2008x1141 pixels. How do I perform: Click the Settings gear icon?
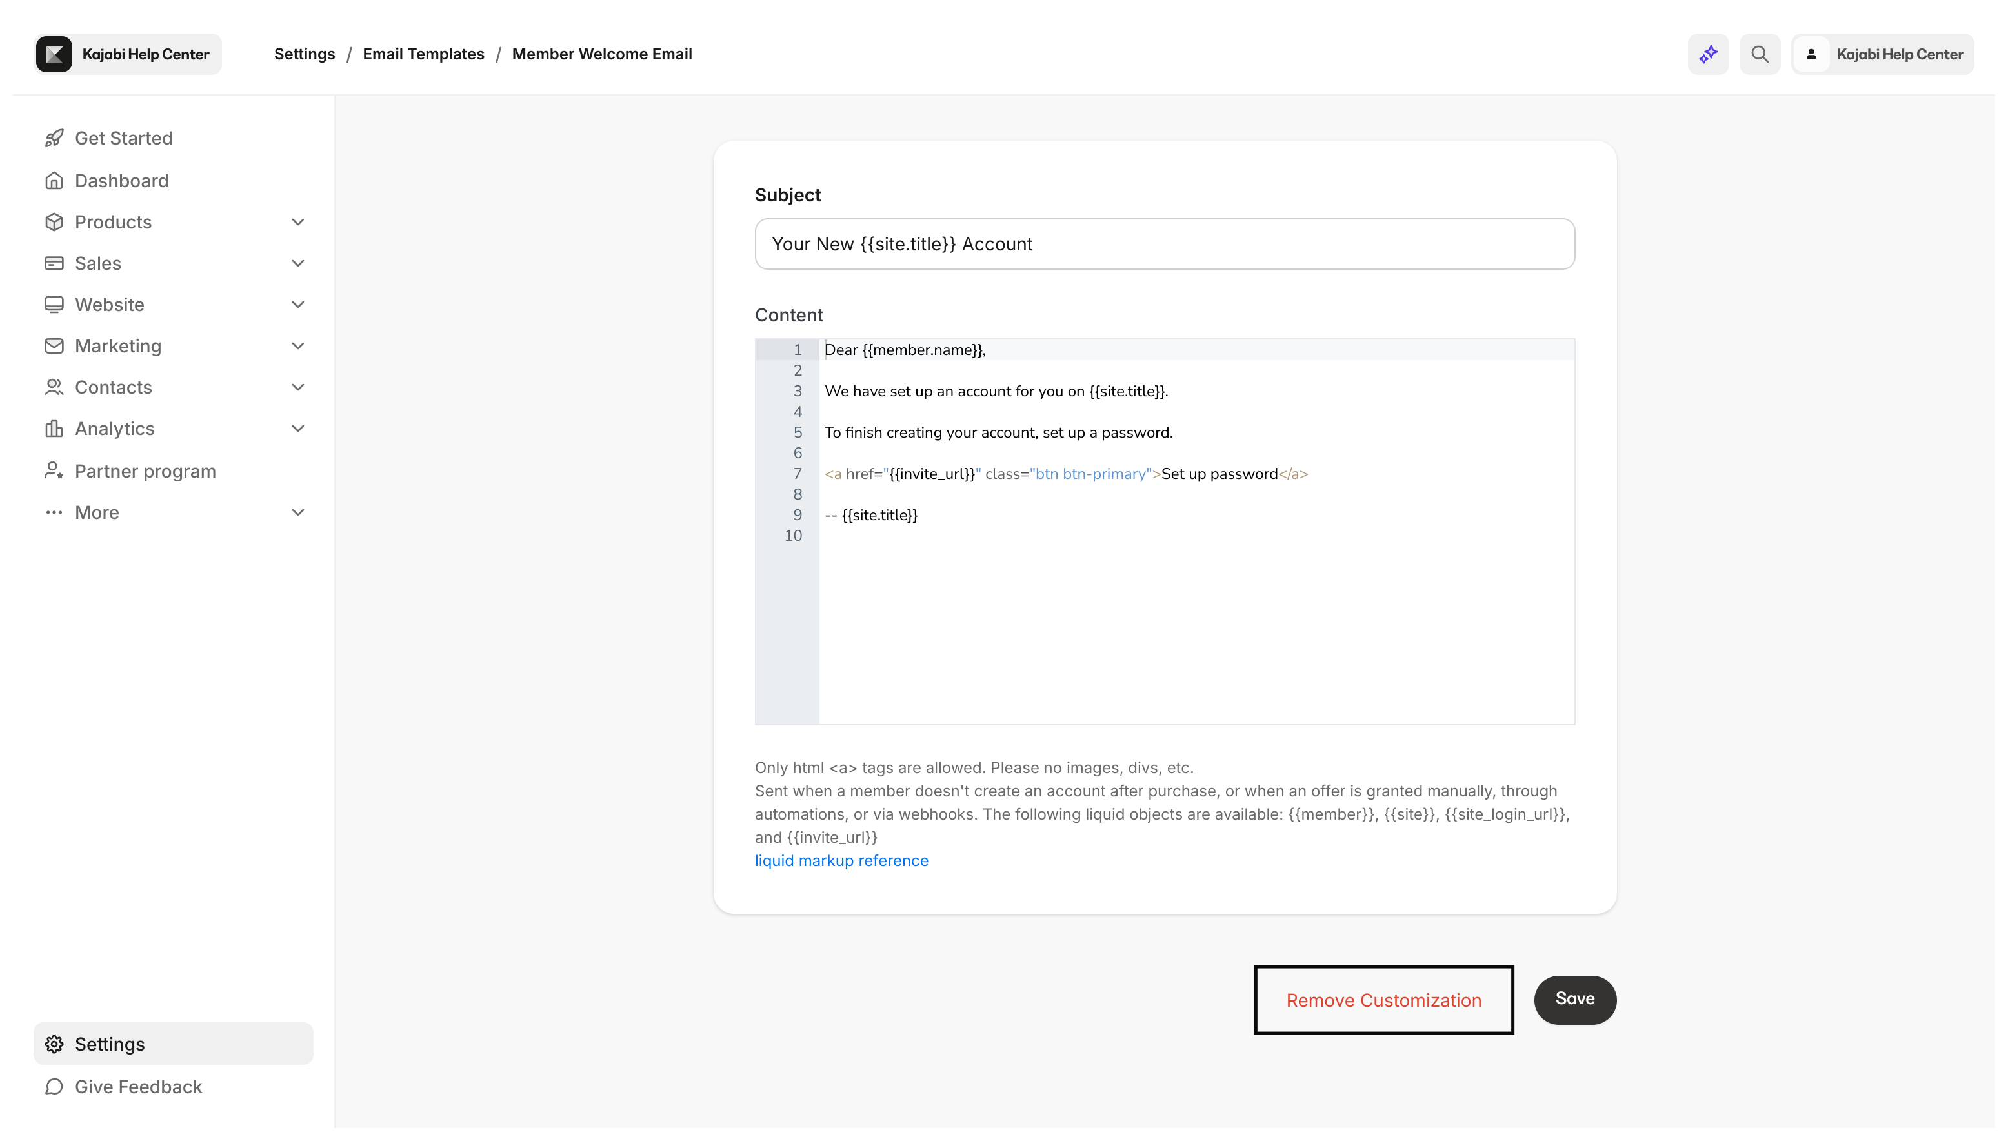[x=54, y=1044]
